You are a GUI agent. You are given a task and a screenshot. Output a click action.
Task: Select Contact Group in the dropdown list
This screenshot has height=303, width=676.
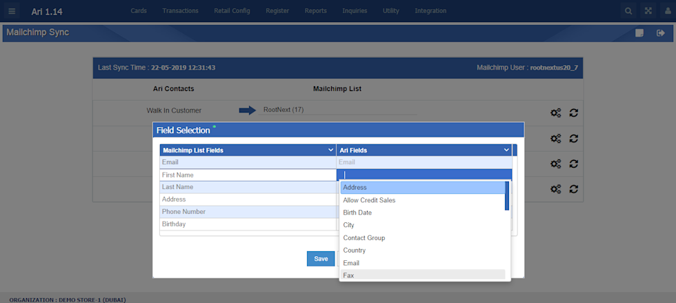[364, 237]
